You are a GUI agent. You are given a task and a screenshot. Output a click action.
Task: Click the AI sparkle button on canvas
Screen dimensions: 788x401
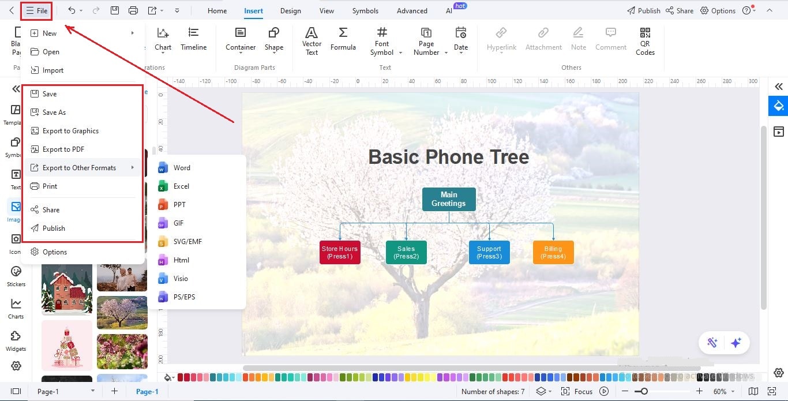(x=736, y=343)
